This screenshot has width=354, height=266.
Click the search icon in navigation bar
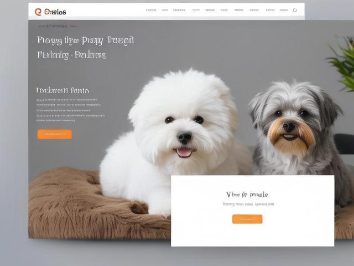click(x=295, y=10)
